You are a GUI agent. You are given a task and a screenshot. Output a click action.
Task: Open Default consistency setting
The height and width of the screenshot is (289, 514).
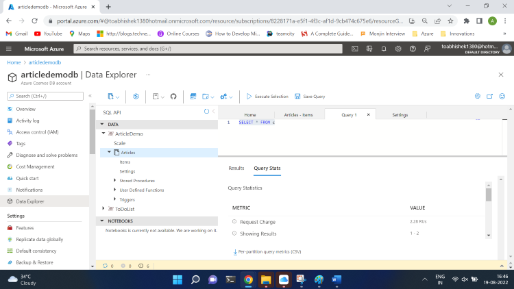click(36, 251)
